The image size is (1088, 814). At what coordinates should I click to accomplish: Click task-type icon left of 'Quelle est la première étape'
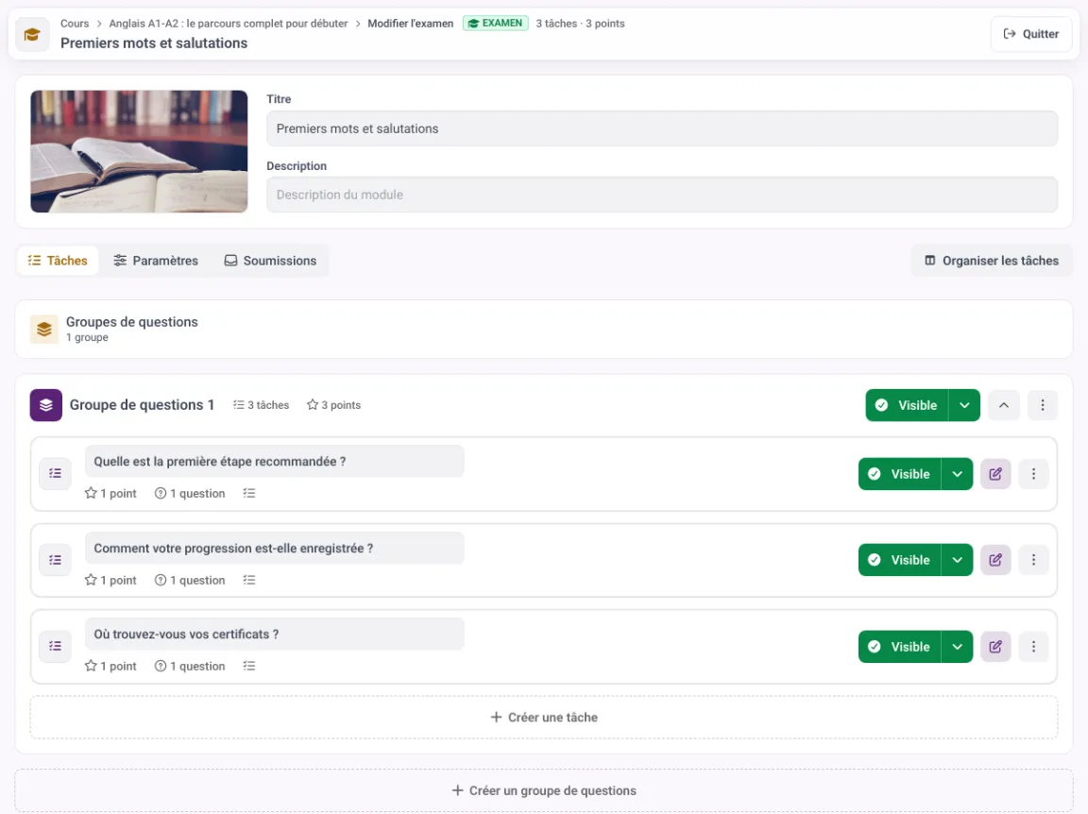coord(56,473)
